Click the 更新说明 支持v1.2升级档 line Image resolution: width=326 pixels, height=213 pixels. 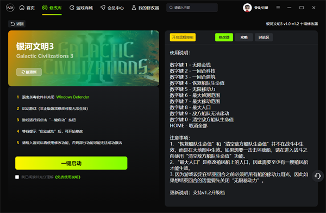pos(197,192)
